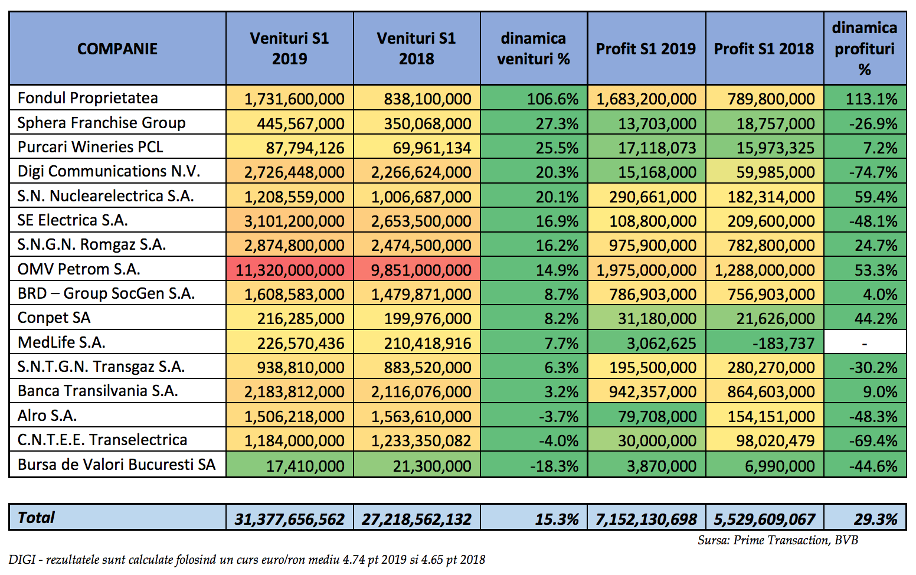Click the Sursa: Prime Transaction, BVB note
Viewport: 916px width, 575px height.
pos(777,540)
